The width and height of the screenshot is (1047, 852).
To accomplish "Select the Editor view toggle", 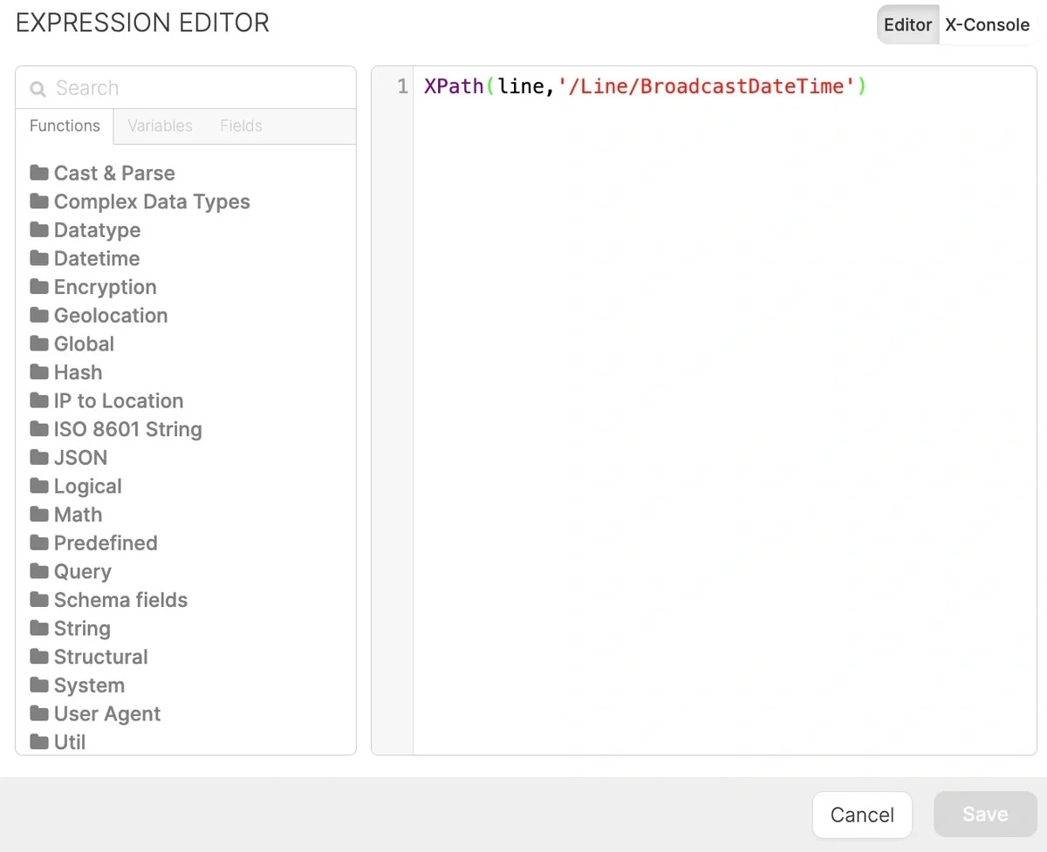I will (x=908, y=24).
